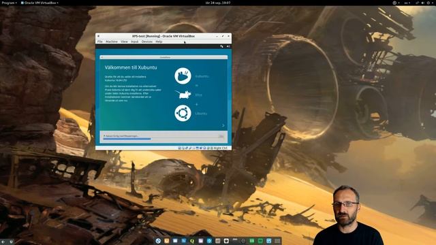
Task: Click the power icon in the system tray
Action: 429,3
